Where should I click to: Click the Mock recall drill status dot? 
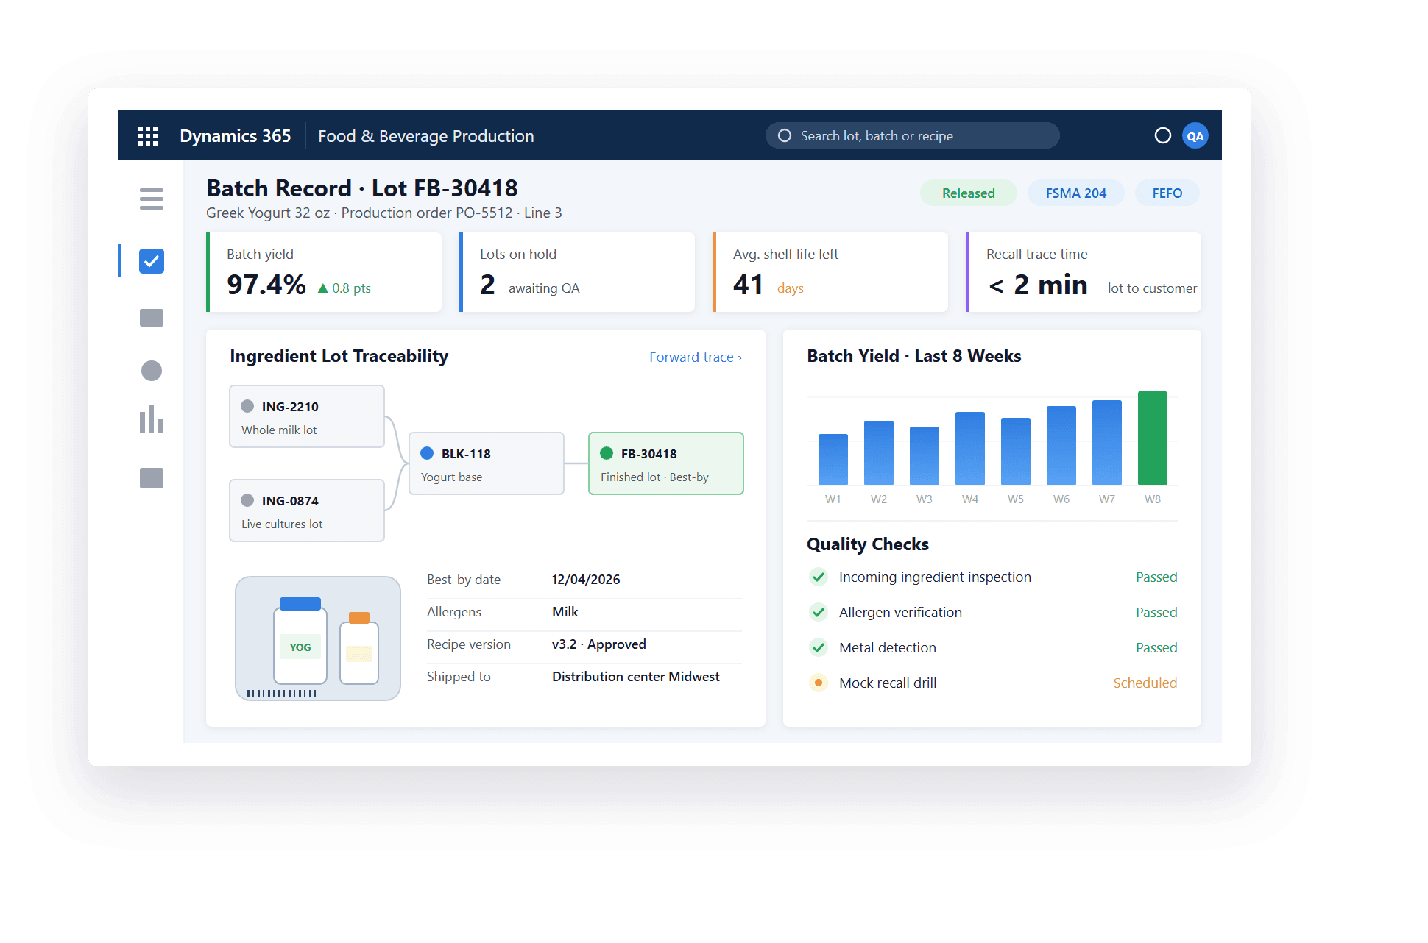point(818,683)
